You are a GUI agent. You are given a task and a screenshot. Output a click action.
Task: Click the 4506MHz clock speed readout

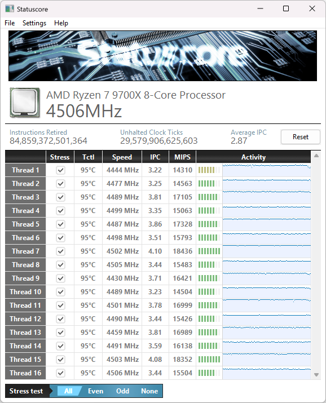click(x=84, y=111)
